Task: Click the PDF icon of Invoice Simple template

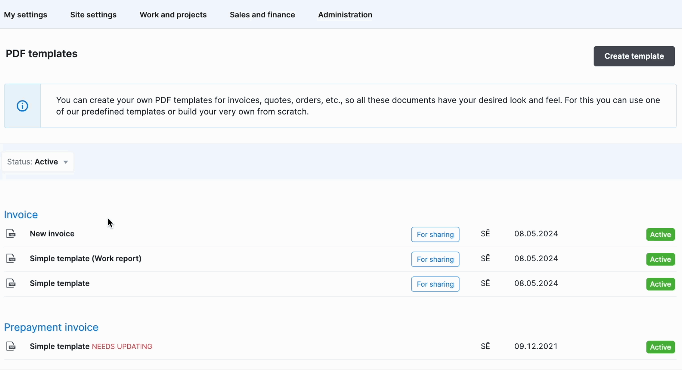Action: click(11, 283)
